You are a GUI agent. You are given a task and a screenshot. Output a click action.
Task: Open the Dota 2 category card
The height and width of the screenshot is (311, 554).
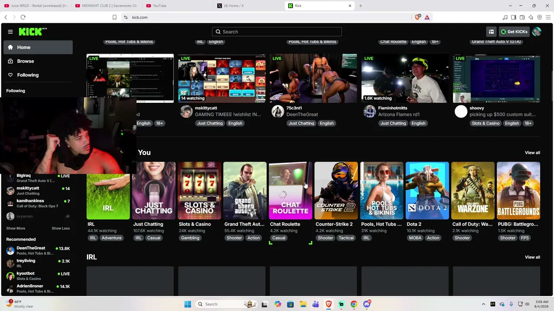pyautogui.click(x=427, y=190)
